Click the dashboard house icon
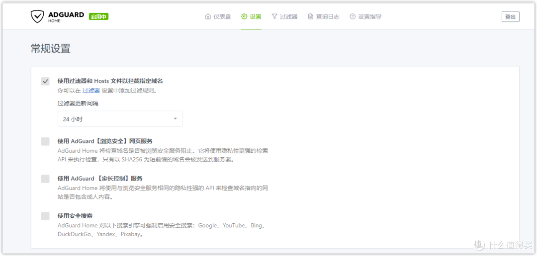 [x=208, y=16]
